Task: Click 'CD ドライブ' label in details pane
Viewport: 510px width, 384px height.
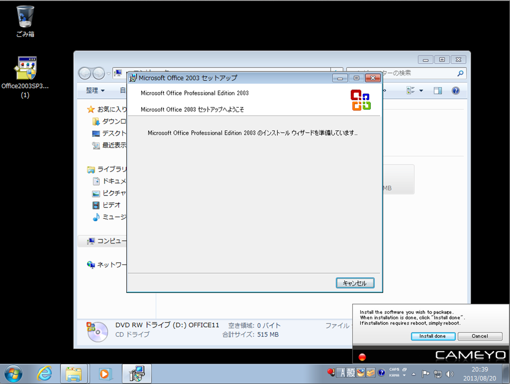Action: pyautogui.click(x=132, y=334)
